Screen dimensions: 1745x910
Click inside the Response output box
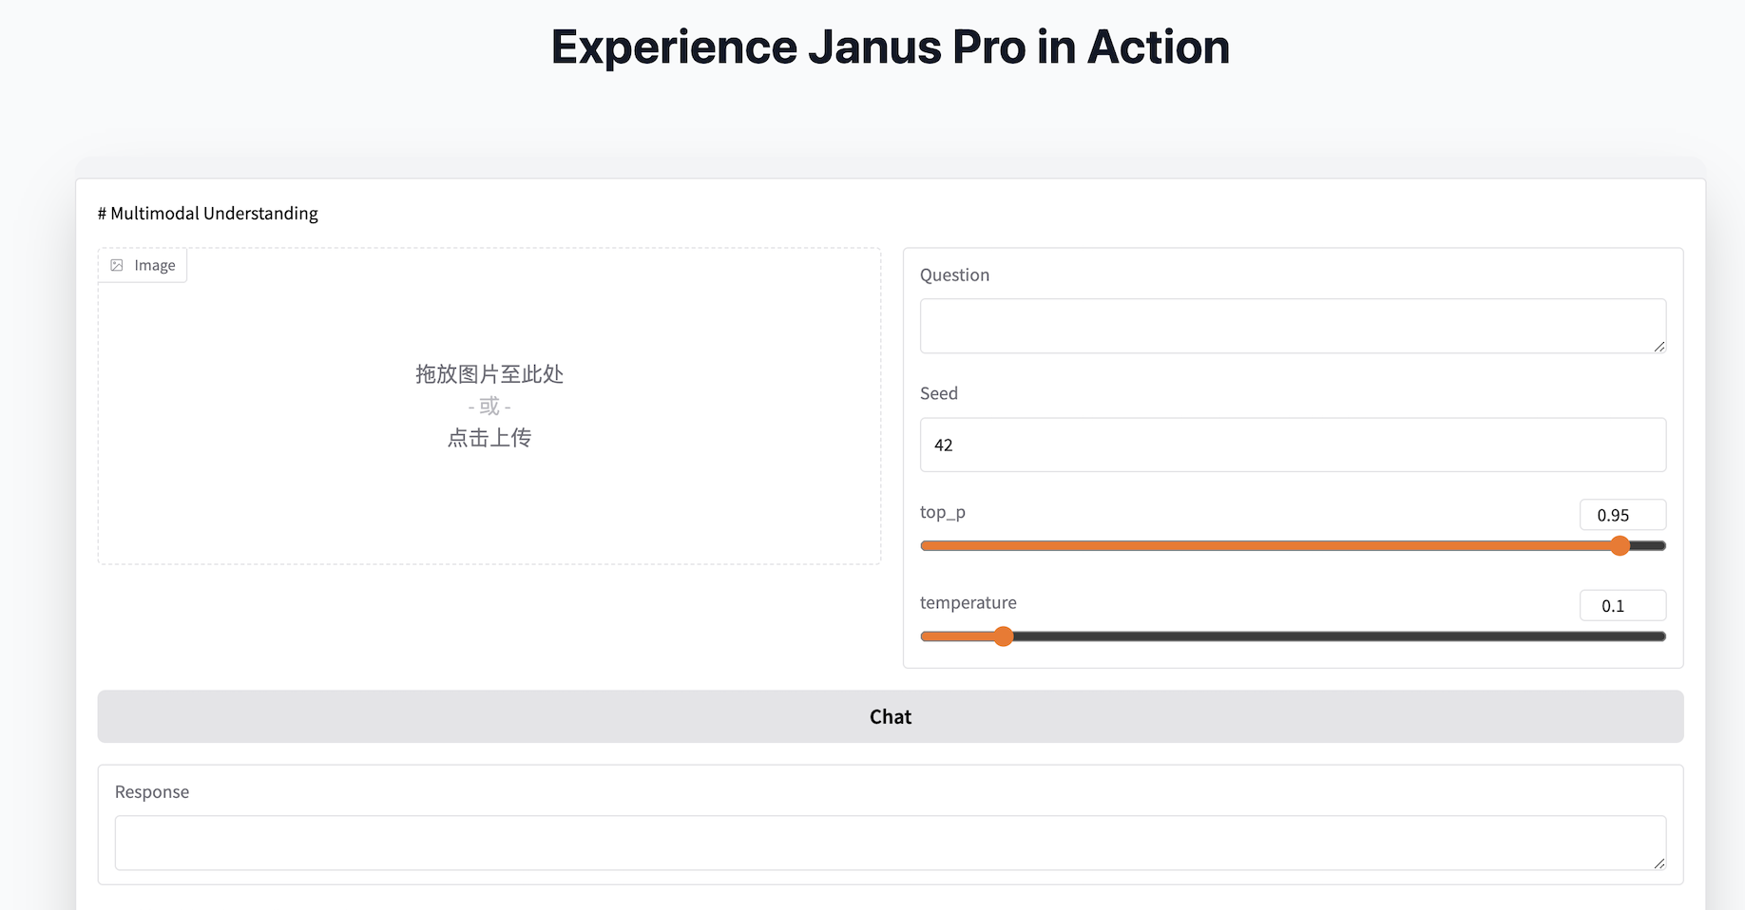(889, 843)
